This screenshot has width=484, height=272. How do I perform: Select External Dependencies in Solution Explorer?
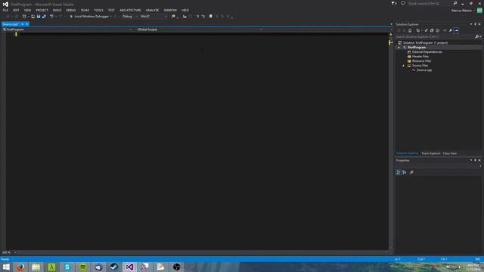tap(427, 52)
